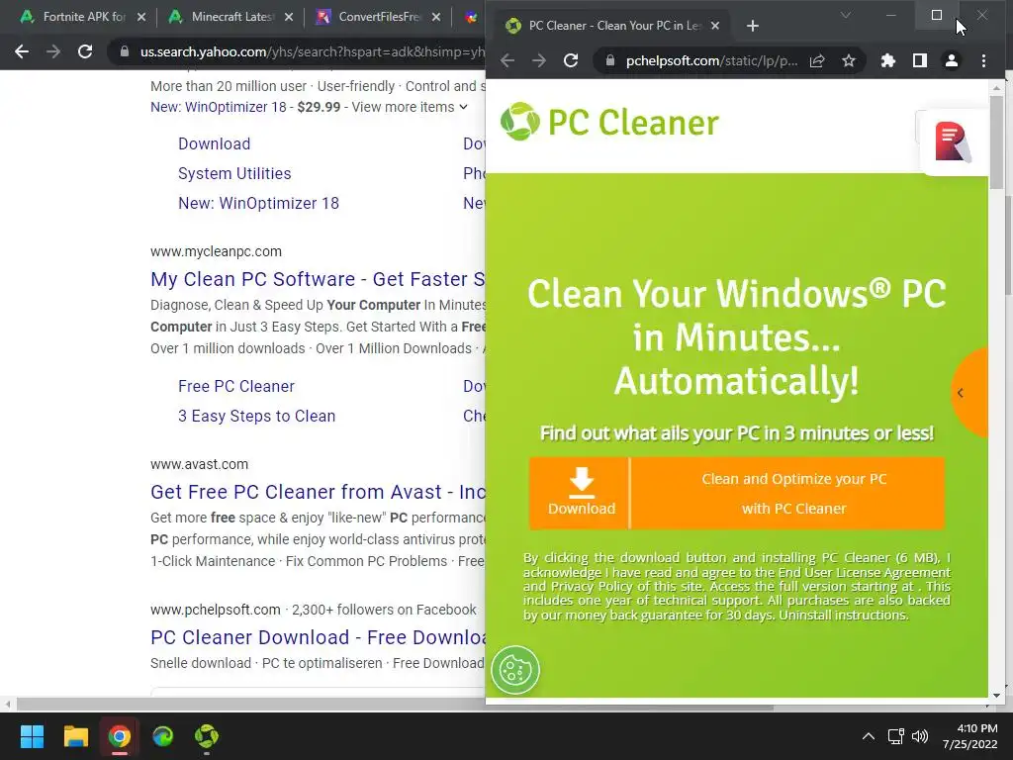Click the PC Cleaner taskbar icon

(206, 736)
